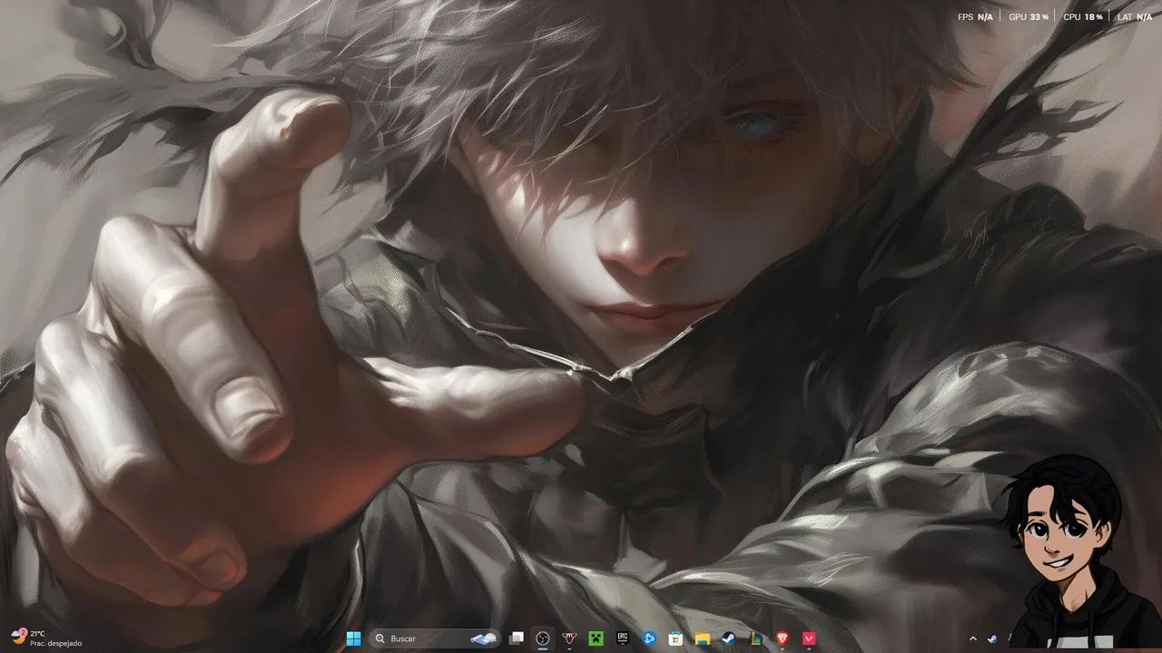
Task: Expand the hidden system tray icons chevron
Action: click(x=973, y=638)
